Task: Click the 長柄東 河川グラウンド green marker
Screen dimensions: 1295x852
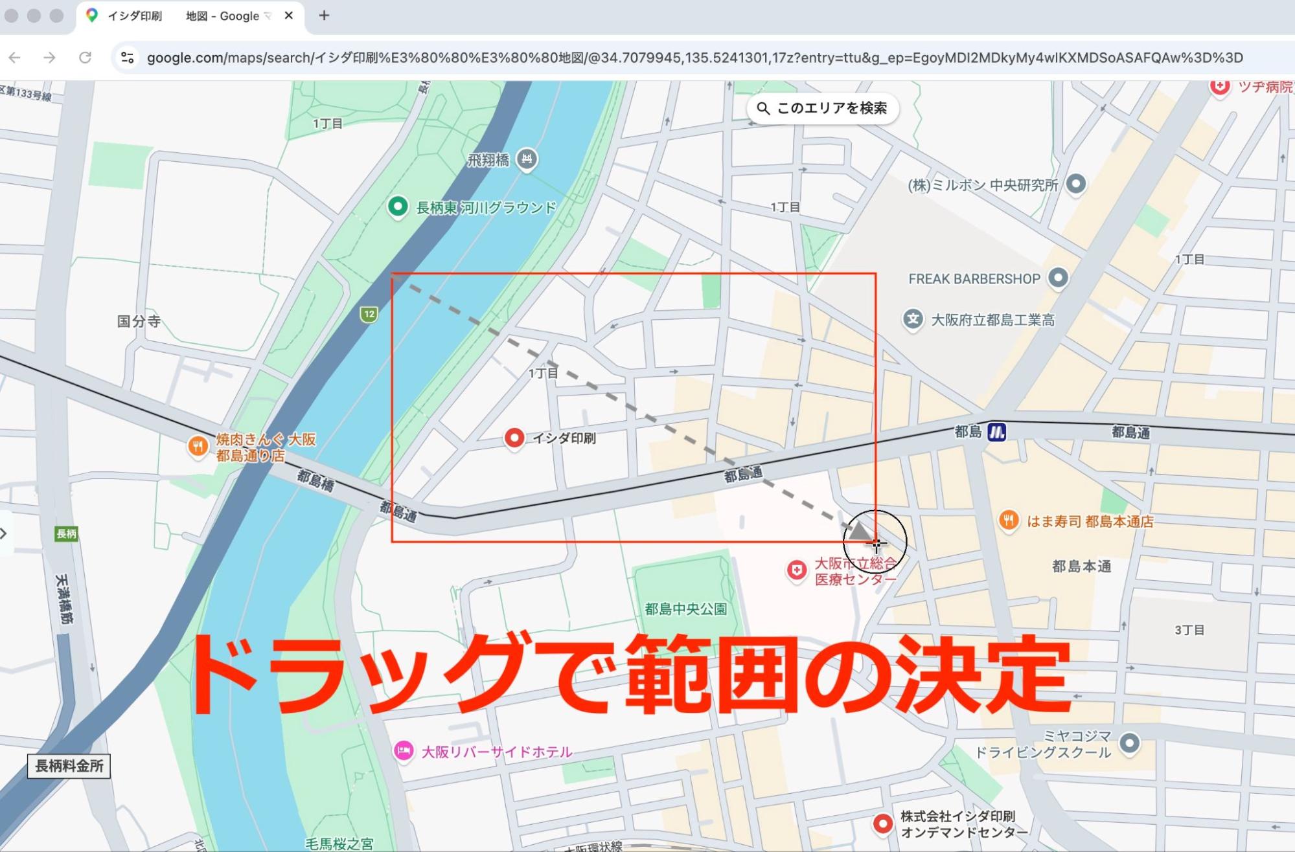Action: coord(397,207)
